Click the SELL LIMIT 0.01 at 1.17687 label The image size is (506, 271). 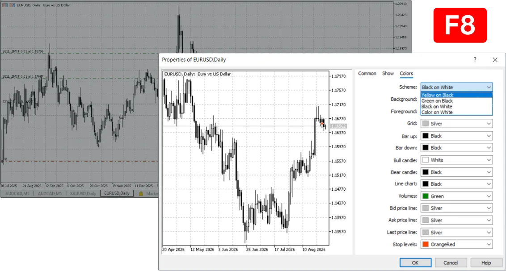coord(23,76)
